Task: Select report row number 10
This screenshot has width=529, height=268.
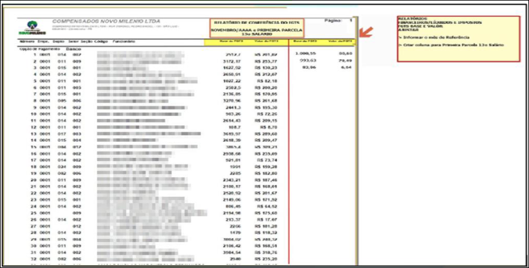Action: (35, 112)
